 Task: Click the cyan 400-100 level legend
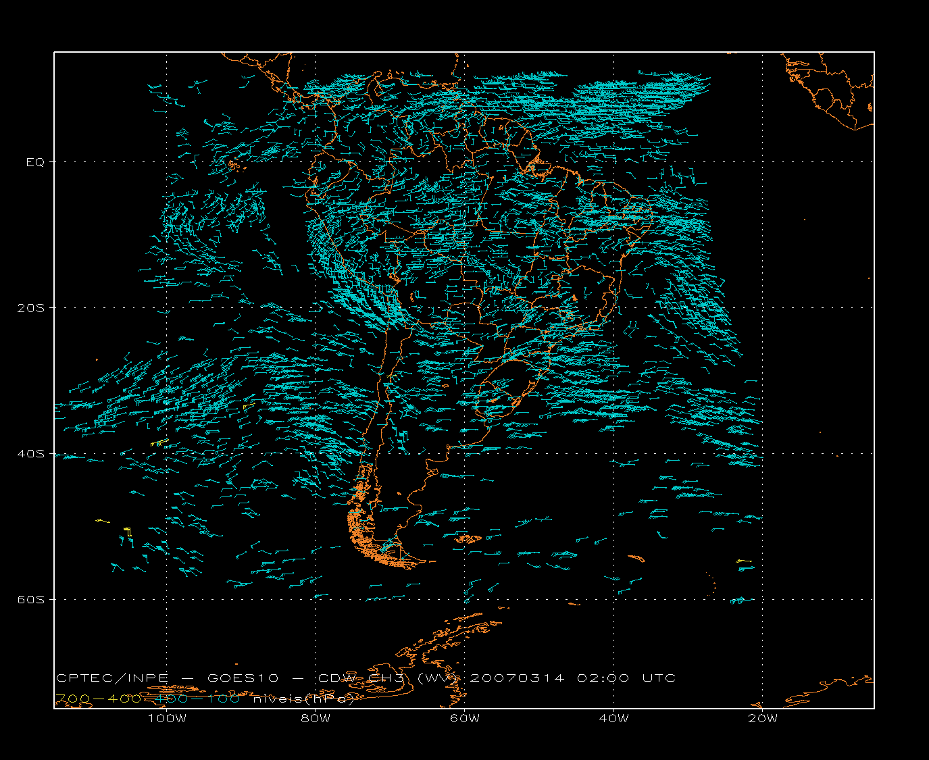coord(197,699)
